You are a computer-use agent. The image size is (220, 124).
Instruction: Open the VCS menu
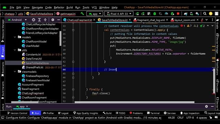(x=94, y=8)
